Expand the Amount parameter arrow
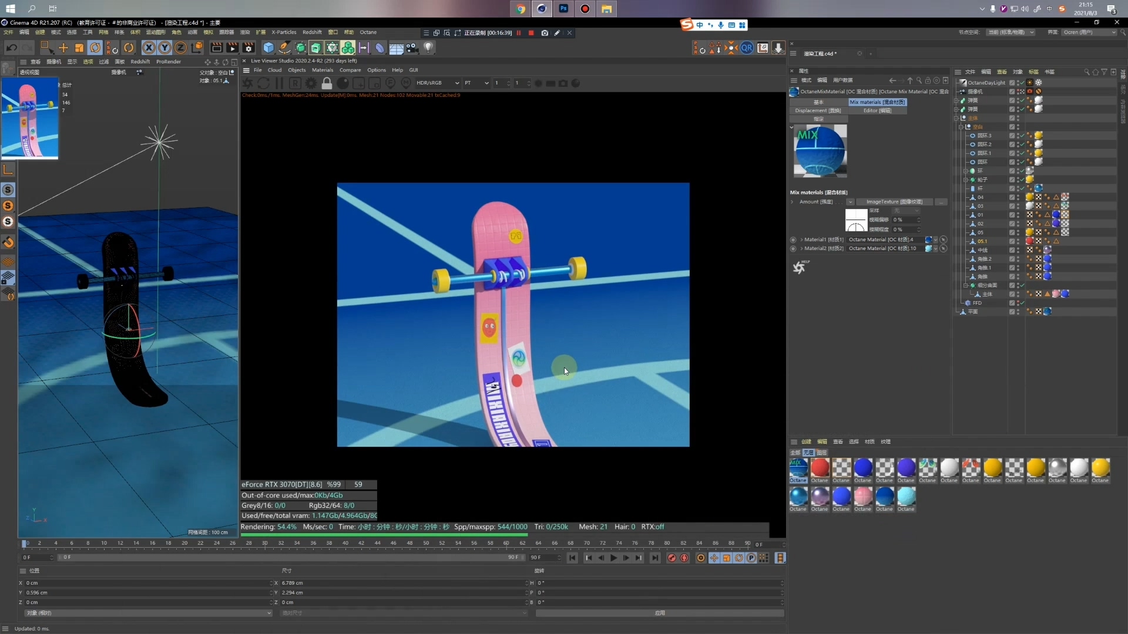This screenshot has height=634, width=1128. [x=792, y=202]
